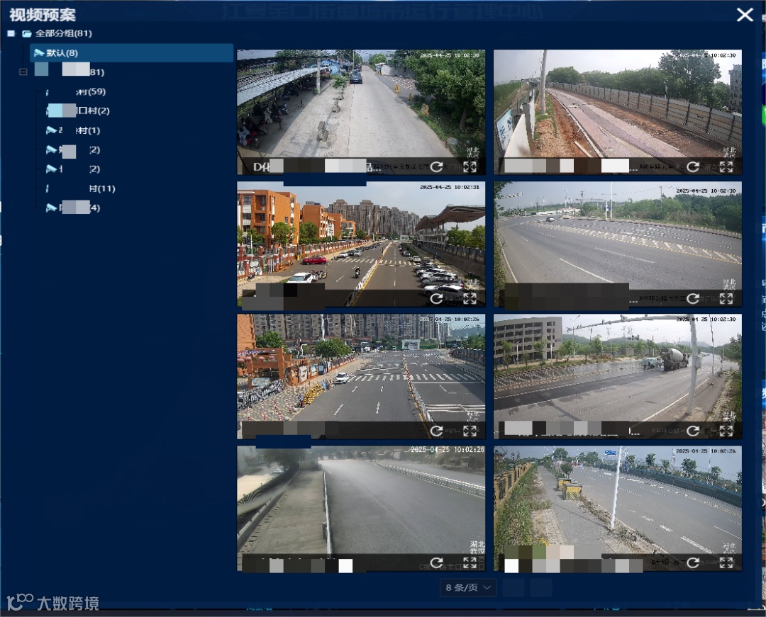Open the cement mixer truck camera thumbnail
This screenshot has height=617, width=766.
618,376
